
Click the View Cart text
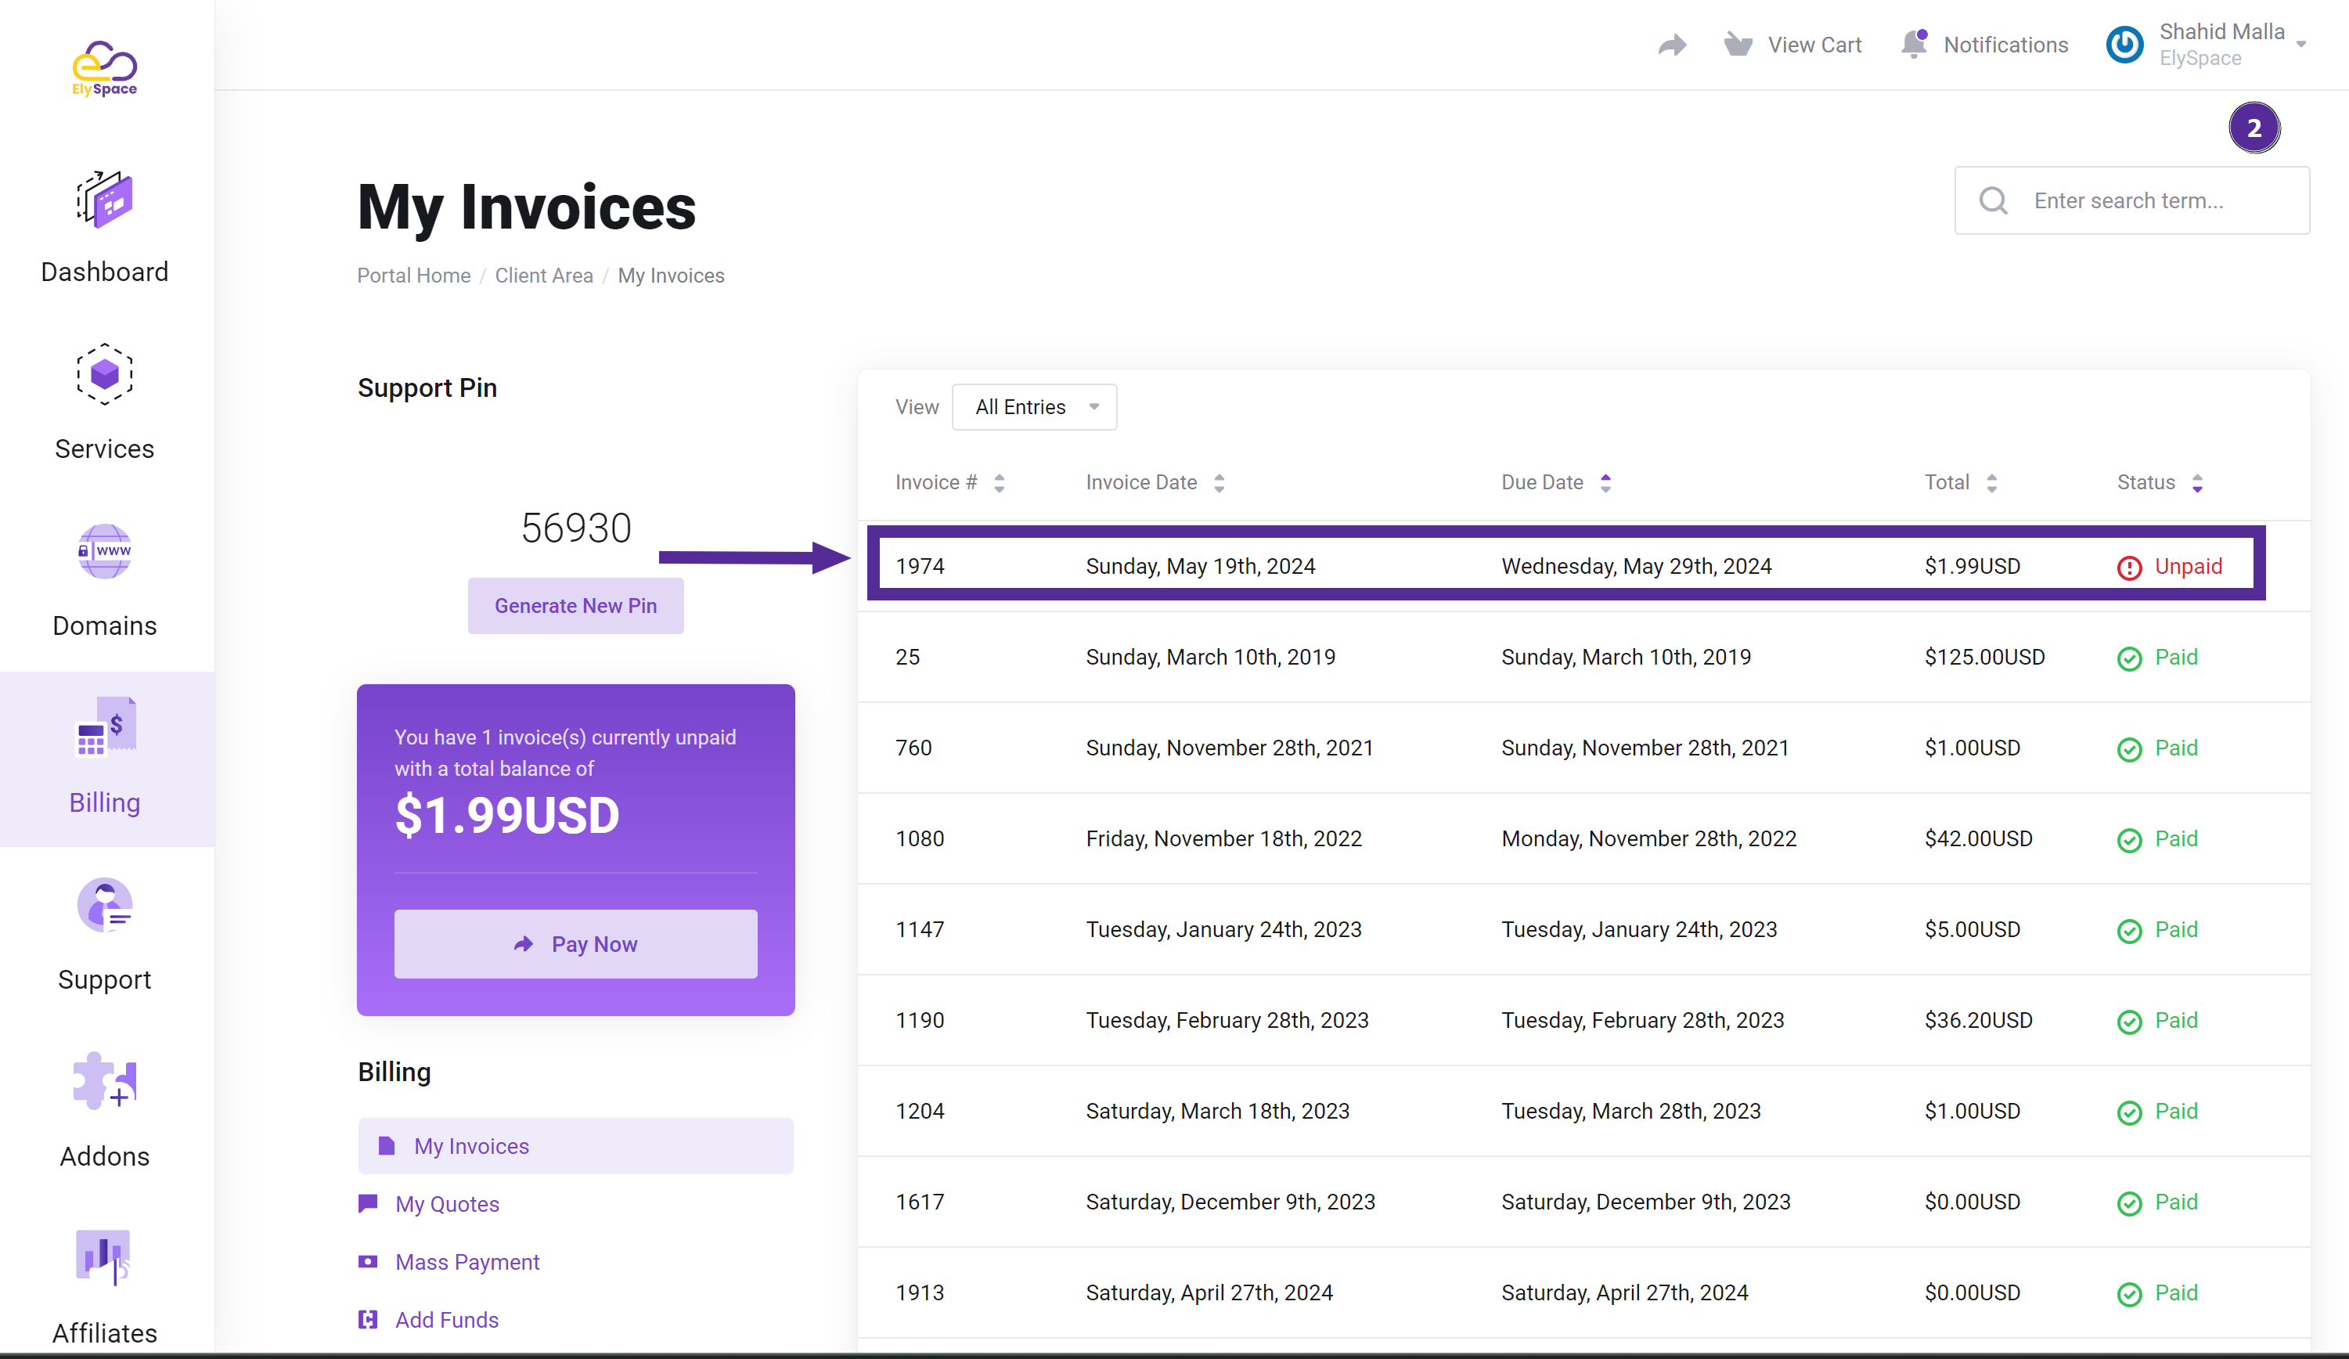coord(1815,45)
